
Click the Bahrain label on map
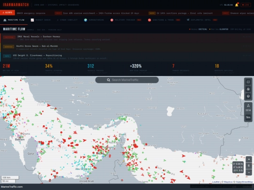(x=20, y=139)
